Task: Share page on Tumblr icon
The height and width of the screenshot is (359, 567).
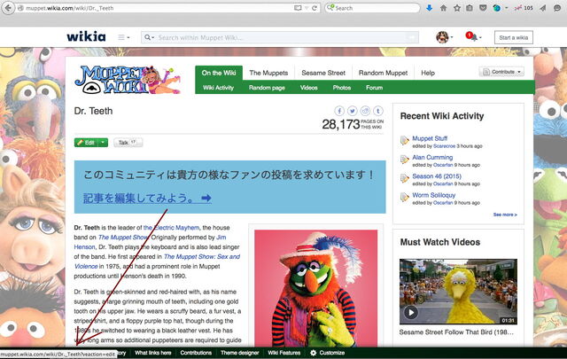Action: click(x=378, y=111)
